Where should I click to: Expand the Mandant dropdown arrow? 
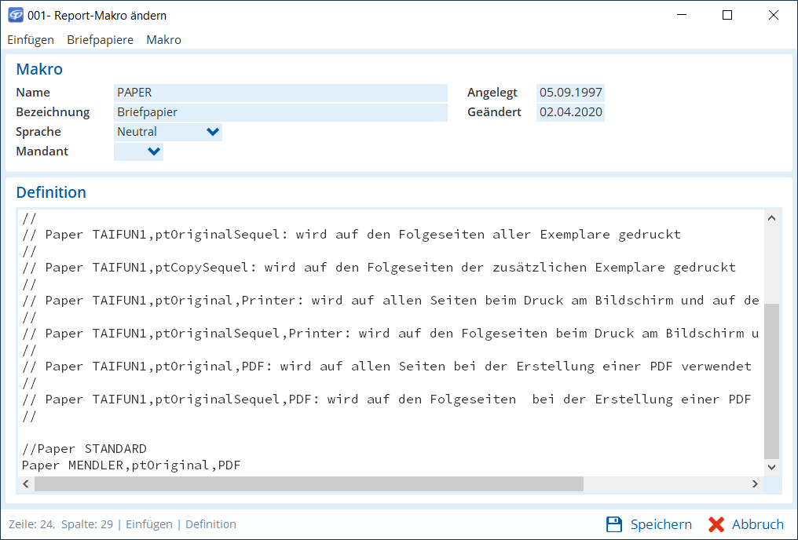tap(154, 151)
